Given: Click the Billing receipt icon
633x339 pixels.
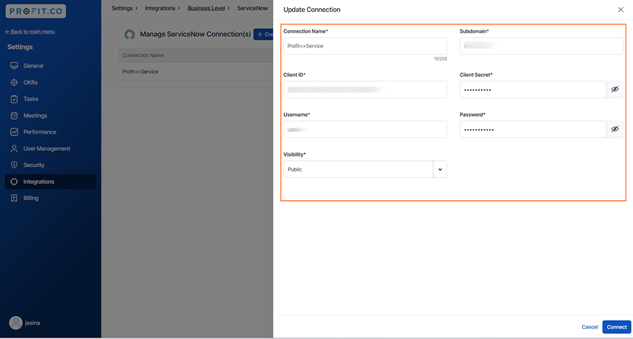Looking at the screenshot, I should pos(14,198).
